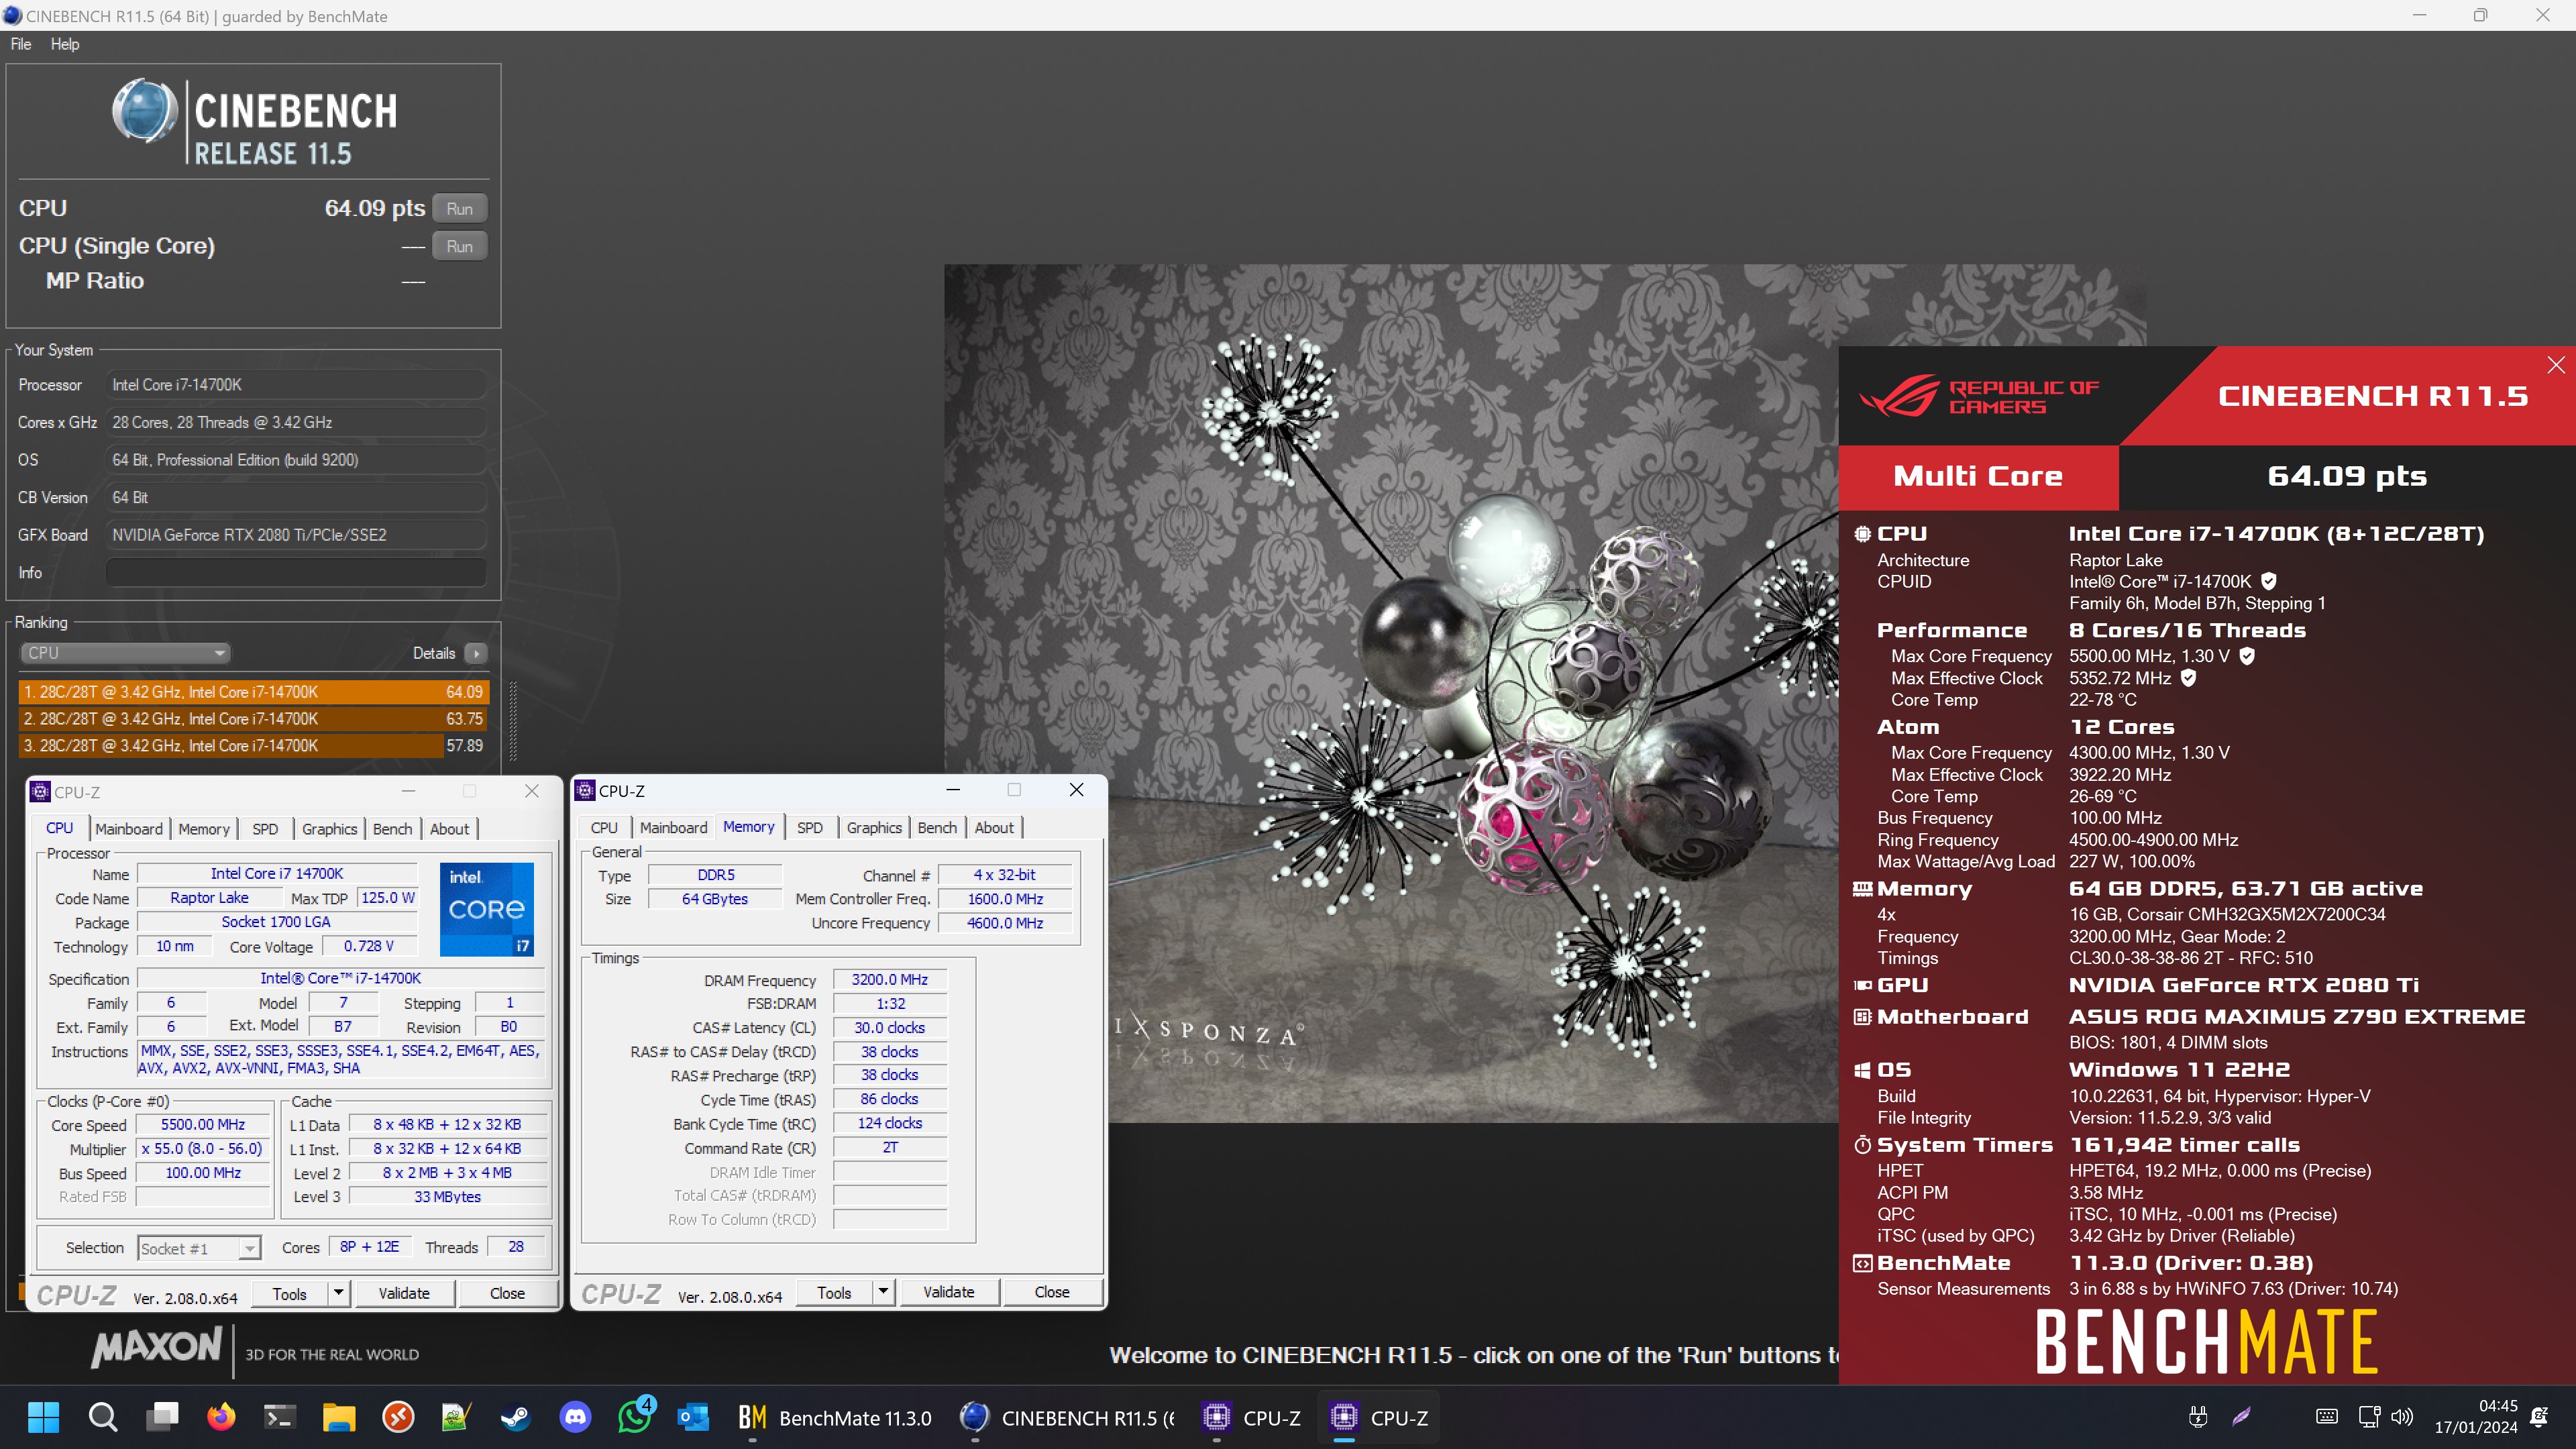Minimize the right CPU-Z window
The image size is (2576, 1449).
click(x=953, y=790)
